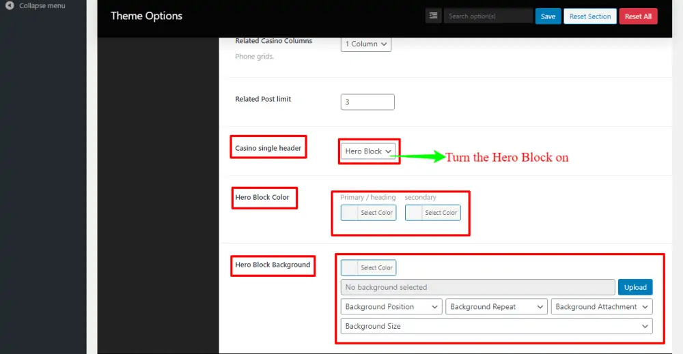Click the secondary caption text
Viewport: 683px width, 354px height.
420,197
